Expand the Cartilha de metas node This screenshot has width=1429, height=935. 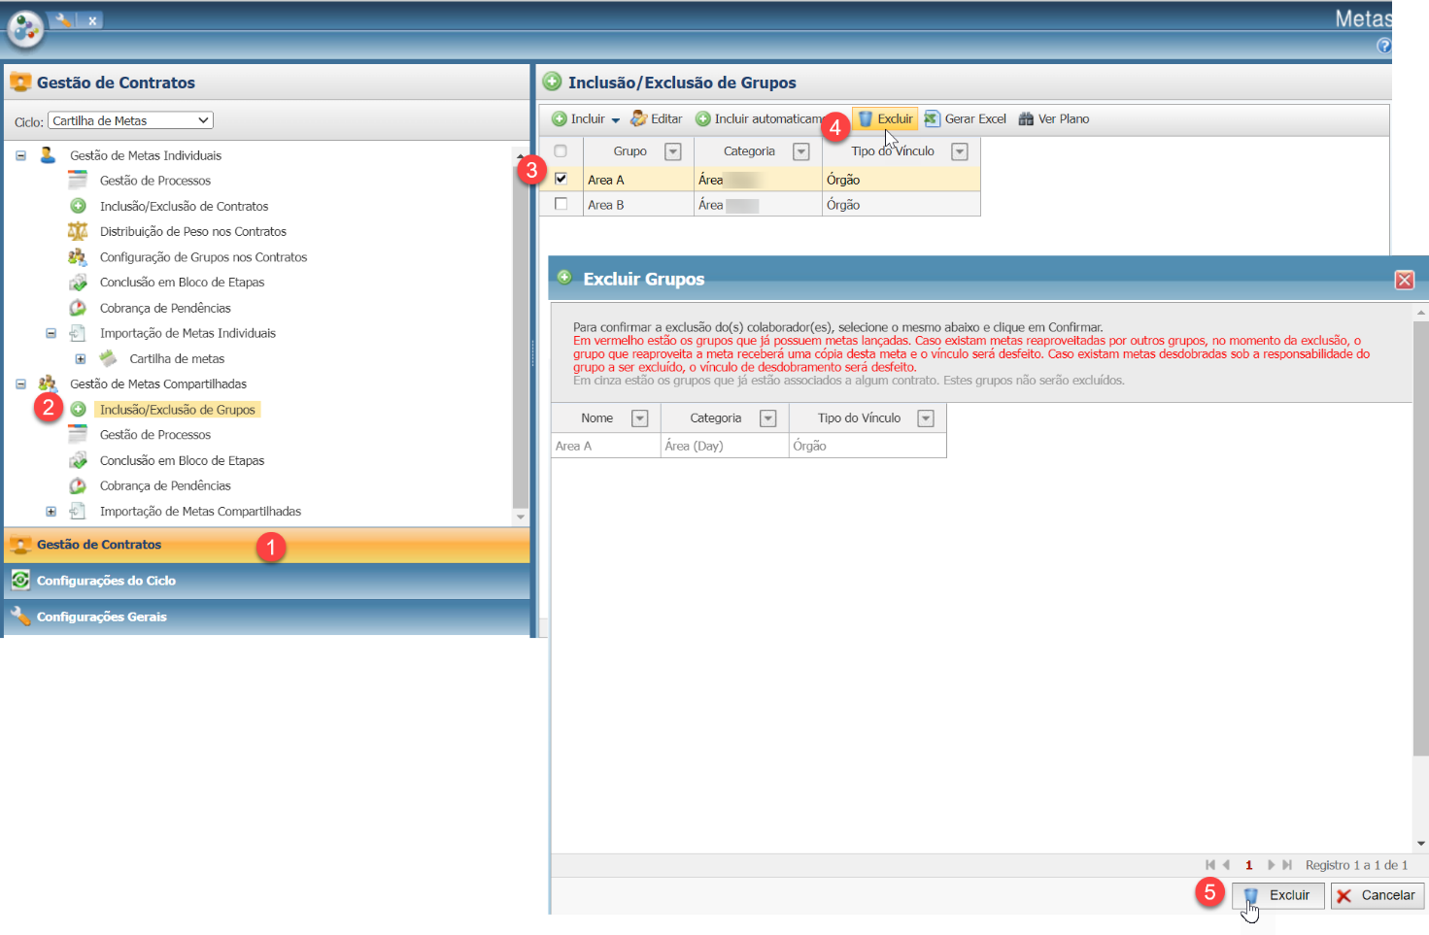point(81,358)
